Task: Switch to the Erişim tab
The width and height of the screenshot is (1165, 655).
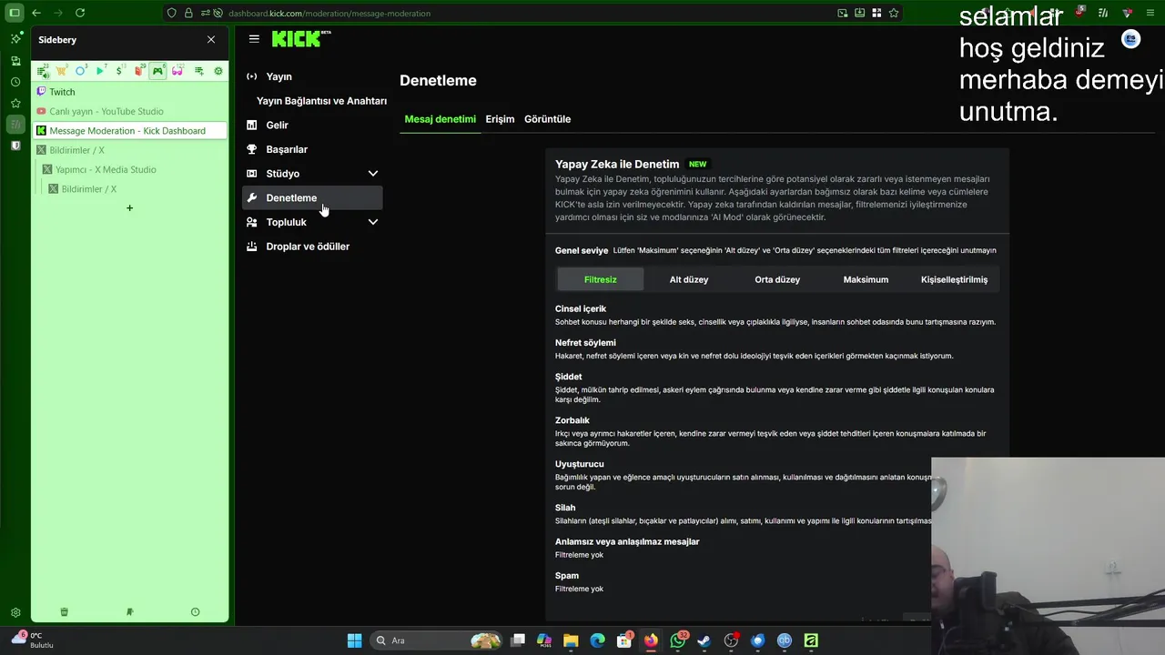Action: pyautogui.click(x=500, y=119)
